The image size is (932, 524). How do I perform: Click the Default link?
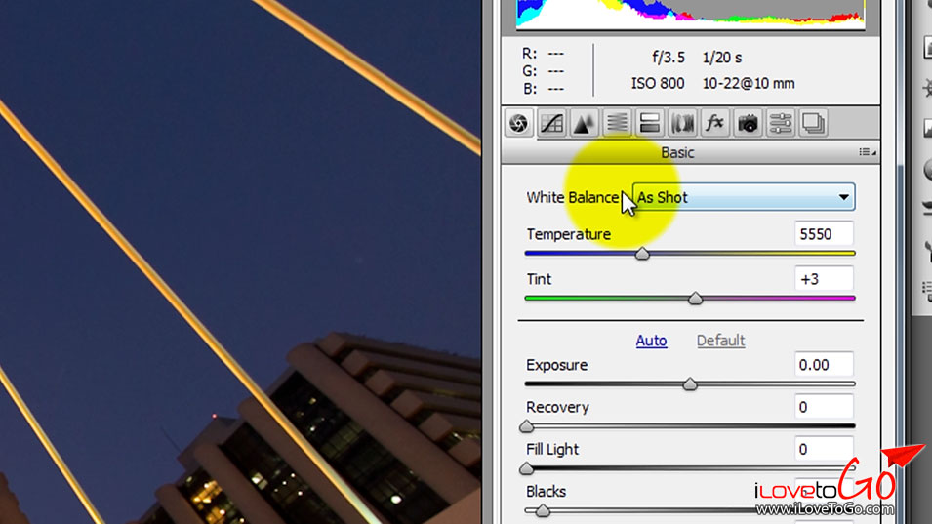(720, 341)
